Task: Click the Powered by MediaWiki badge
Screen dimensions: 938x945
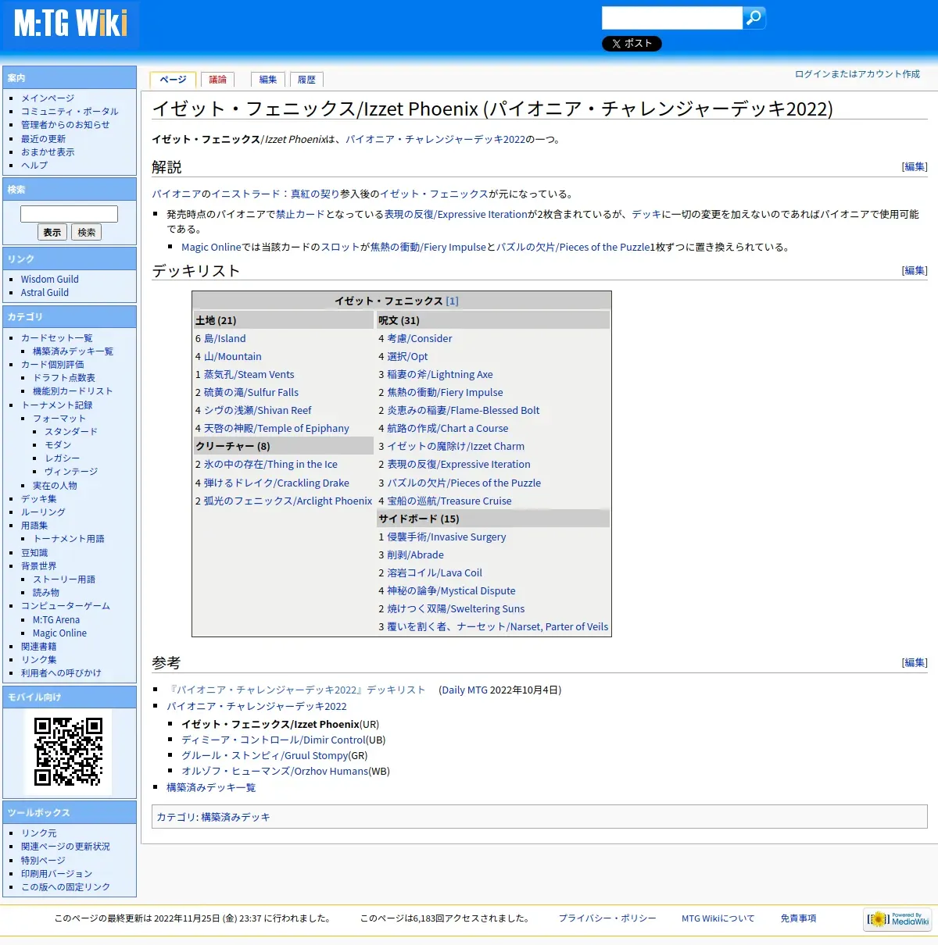Action: pyautogui.click(x=898, y=919)
